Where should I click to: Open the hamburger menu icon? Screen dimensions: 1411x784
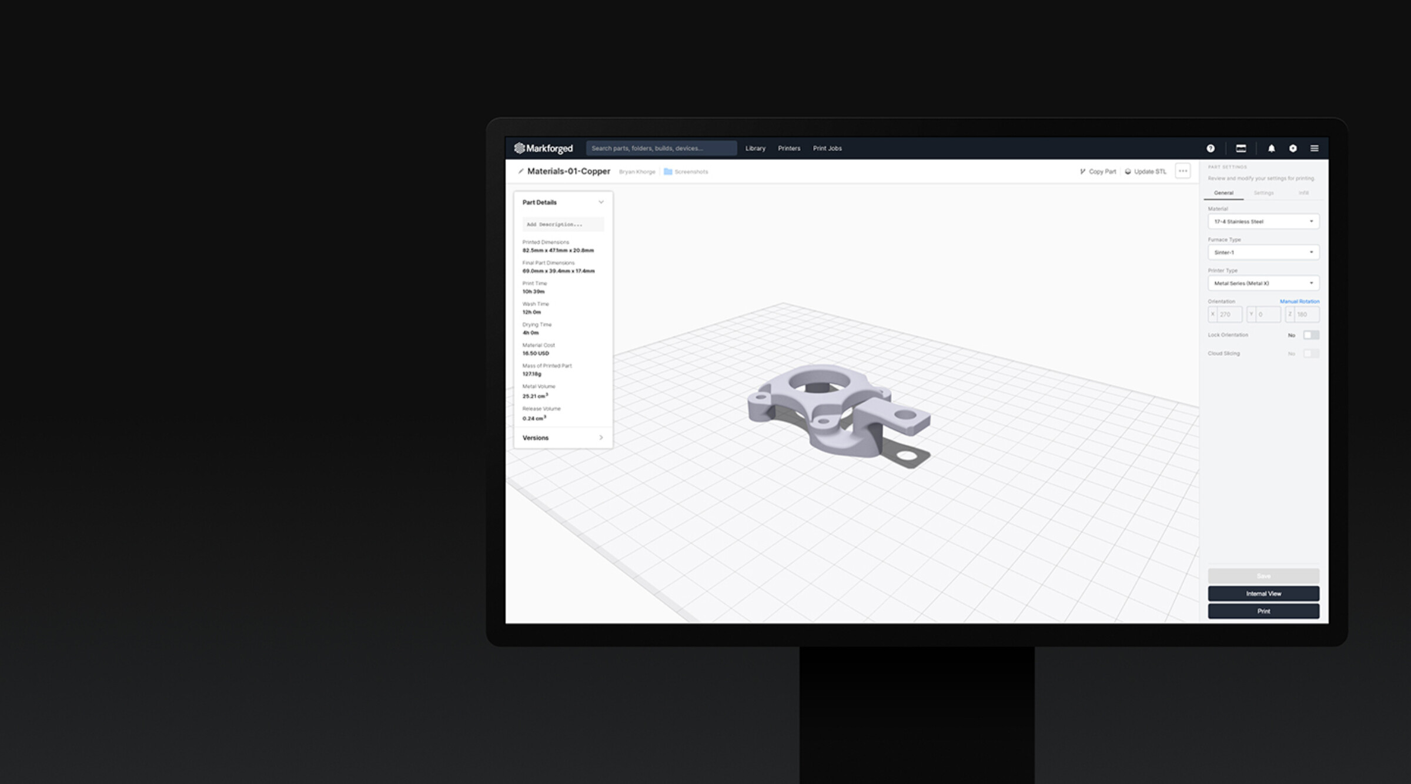(x=1313, y=148)
